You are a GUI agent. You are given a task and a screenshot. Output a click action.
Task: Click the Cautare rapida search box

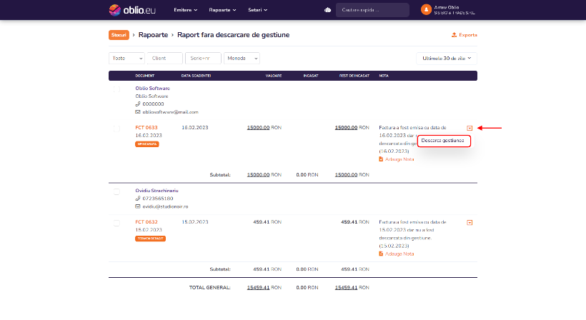pos(372,10)
